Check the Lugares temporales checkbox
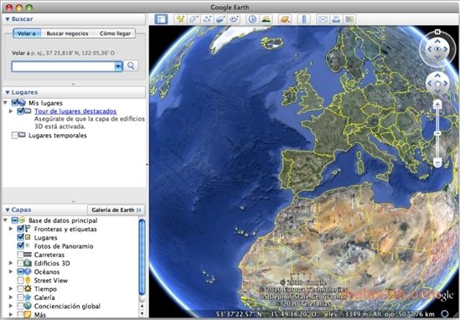The image size is (460, 320). tap(15, 135)
